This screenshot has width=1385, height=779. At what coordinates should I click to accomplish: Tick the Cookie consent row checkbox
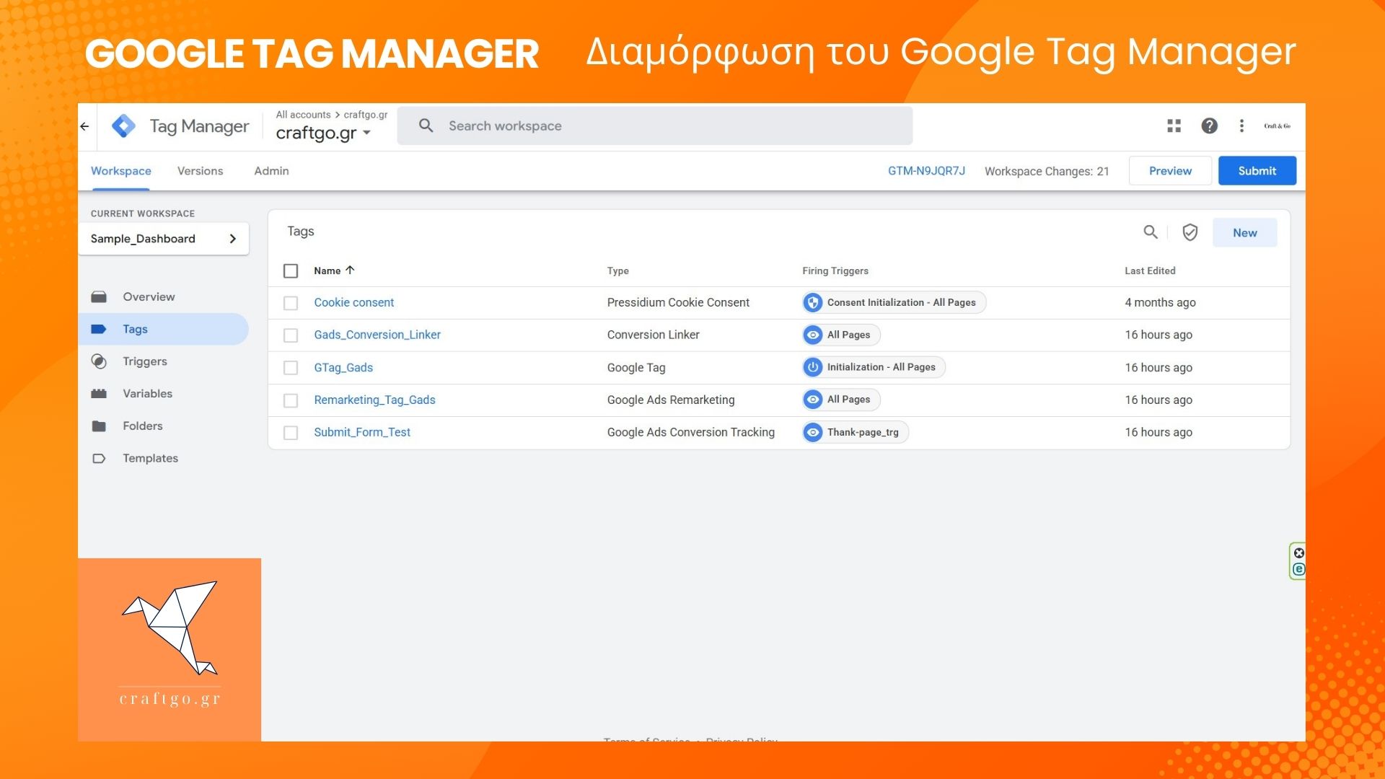[291, 303]
